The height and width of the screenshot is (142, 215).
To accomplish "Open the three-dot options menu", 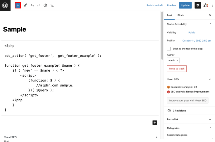I will (x=213, y=5).
